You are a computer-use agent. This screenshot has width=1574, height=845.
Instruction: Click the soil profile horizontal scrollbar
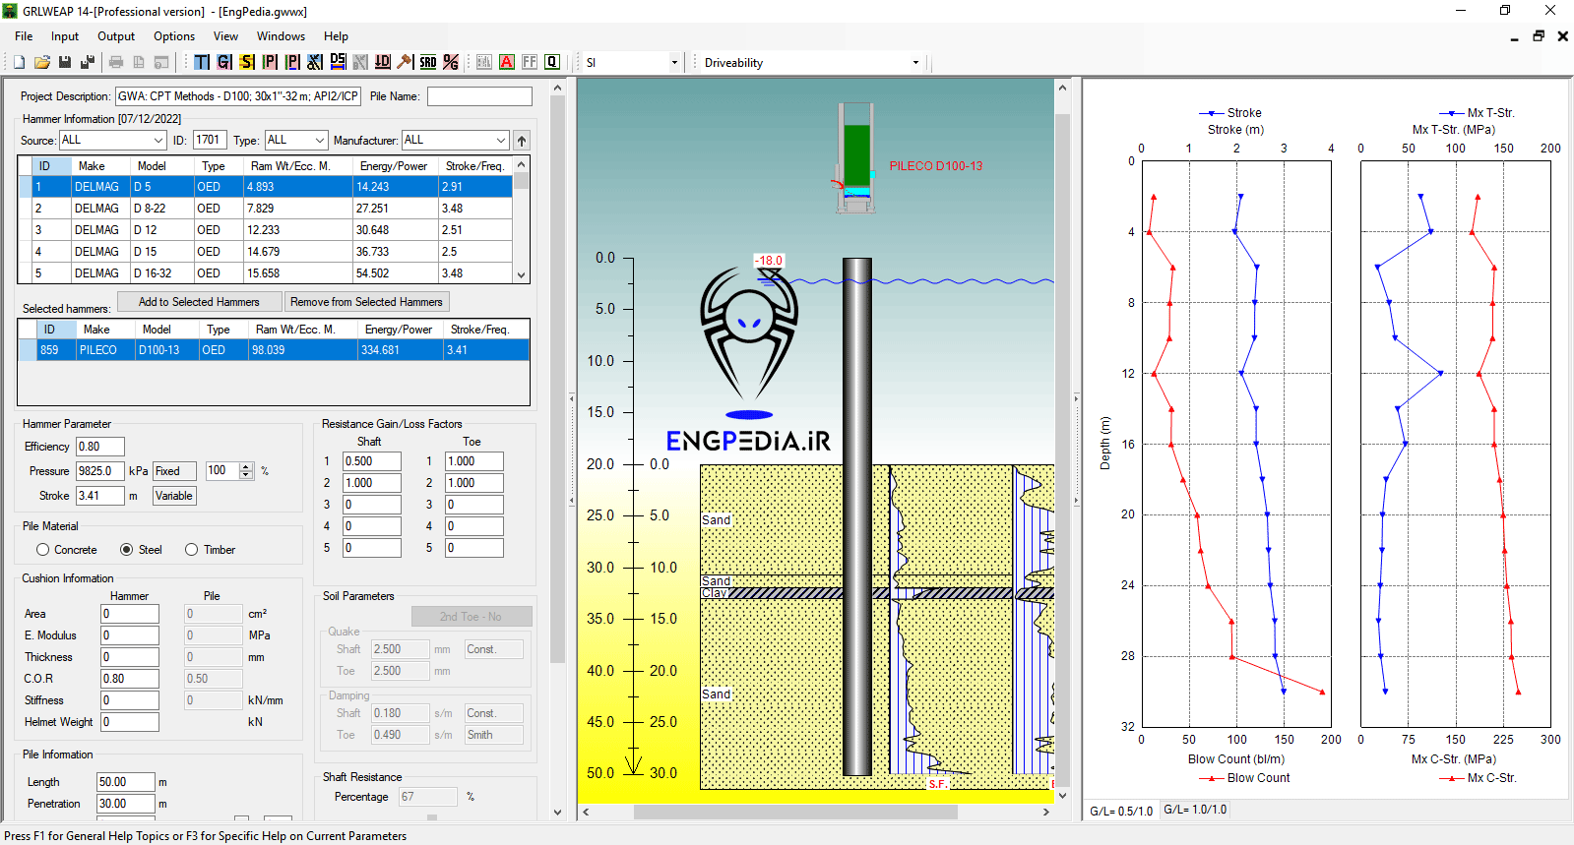click(x=795, y=813)
